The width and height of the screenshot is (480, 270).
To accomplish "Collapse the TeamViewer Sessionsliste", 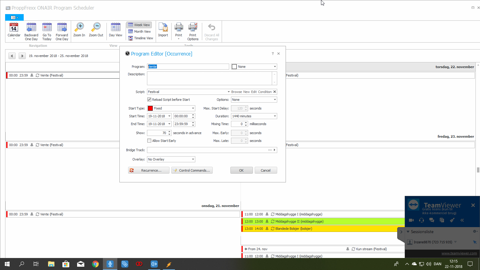I will click(408, 232).
